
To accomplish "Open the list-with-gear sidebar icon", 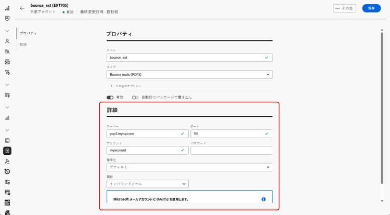I will [x=7, y=192].
